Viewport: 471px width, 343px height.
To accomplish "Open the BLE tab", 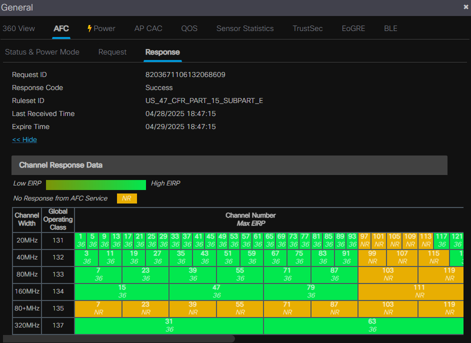I will point(390,28).
